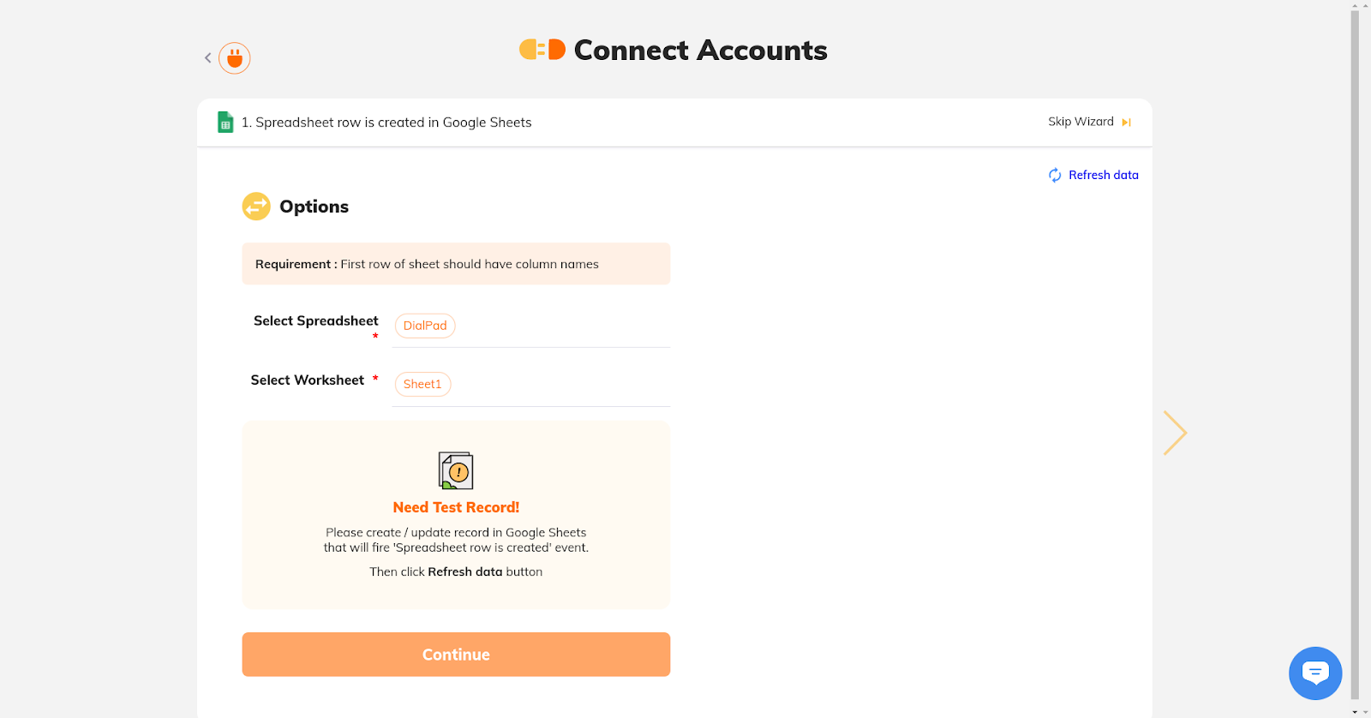Click the Connect Accounts logo icon
Image resolution: width=1371 pixels, height=718 pixels.
542,50
